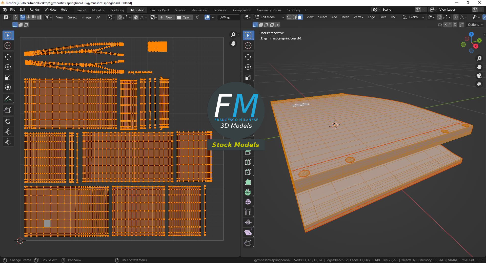Toggle camera view in the 3D viewport
The image size is (486, 263).
479,76
